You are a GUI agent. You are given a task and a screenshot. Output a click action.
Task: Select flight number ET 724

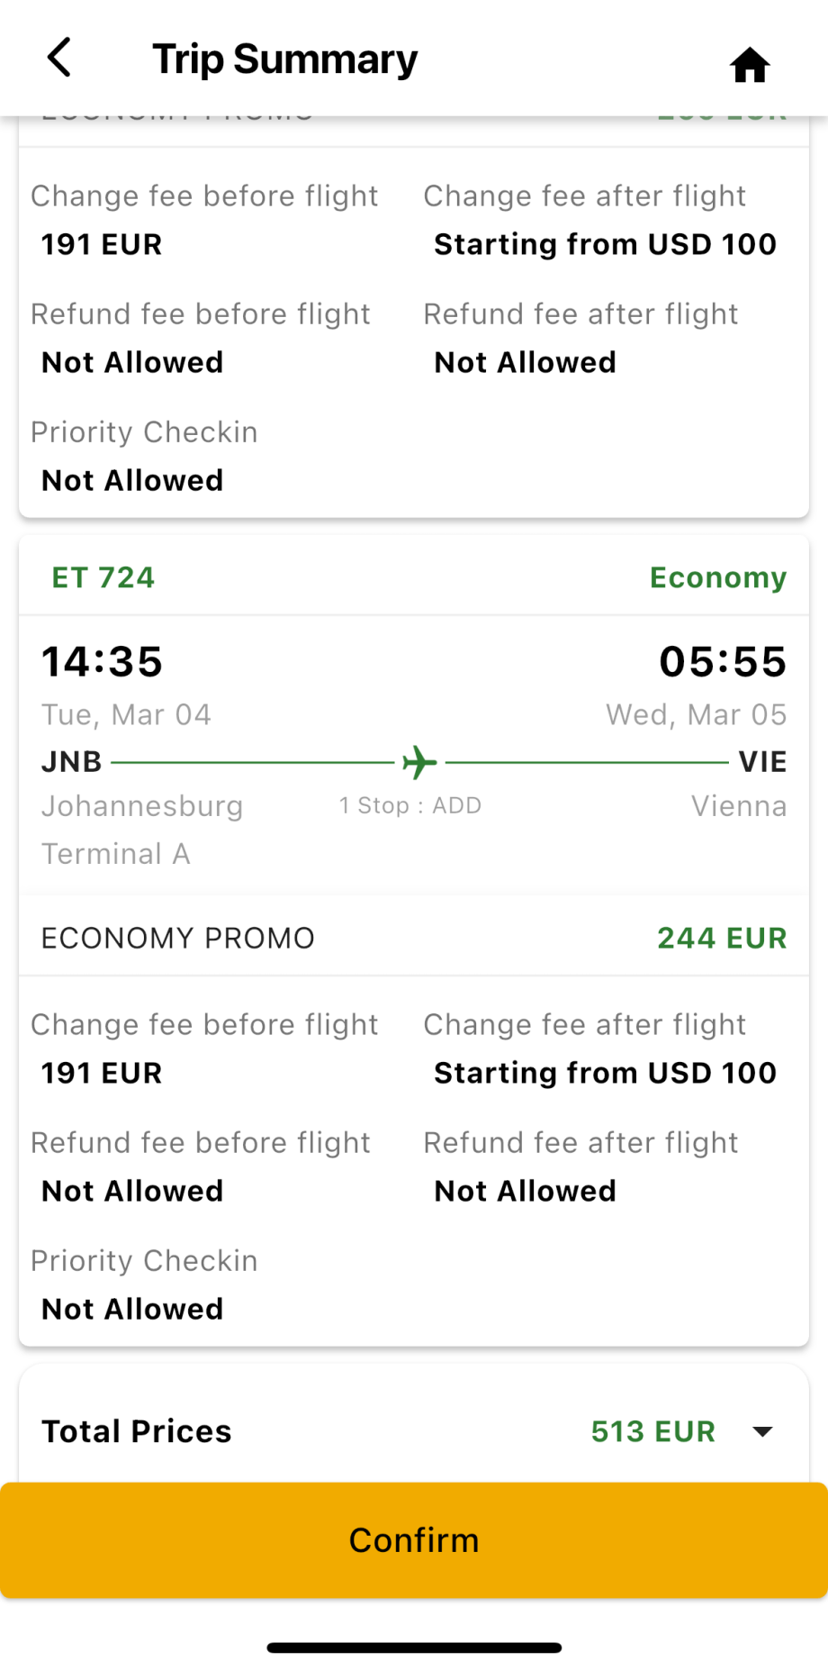tap(103, 577)
